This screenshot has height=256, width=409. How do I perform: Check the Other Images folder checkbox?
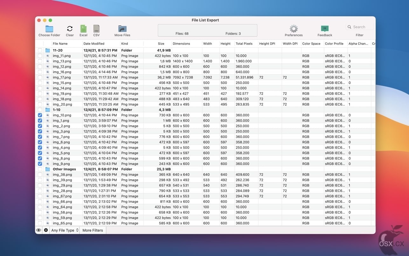tap(40, 169)
